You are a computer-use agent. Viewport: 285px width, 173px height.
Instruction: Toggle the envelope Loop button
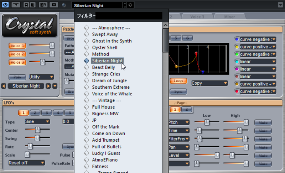[178, 81]
